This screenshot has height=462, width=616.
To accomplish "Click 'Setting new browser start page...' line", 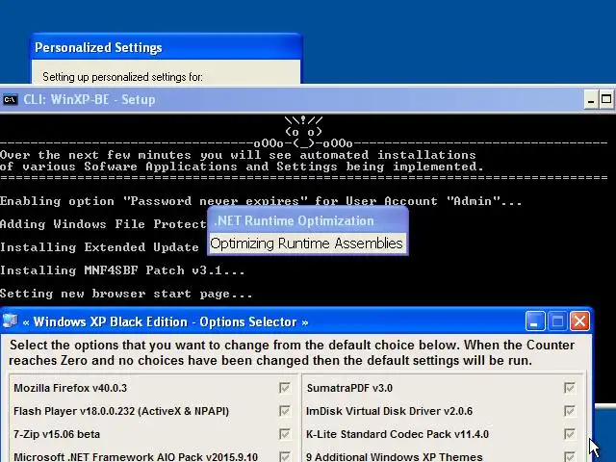I will [x=126, y=294].
